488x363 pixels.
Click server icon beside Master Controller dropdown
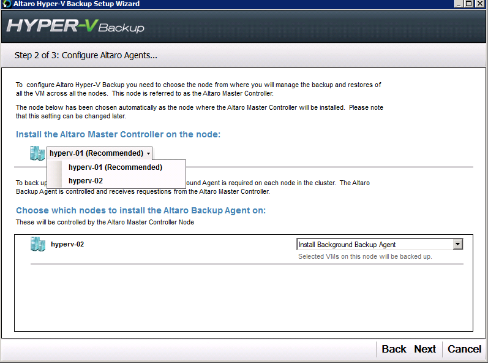click(37, 153)
